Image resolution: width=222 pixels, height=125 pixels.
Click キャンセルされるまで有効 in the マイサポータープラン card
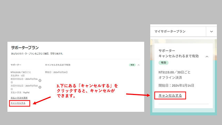[179, 56]
